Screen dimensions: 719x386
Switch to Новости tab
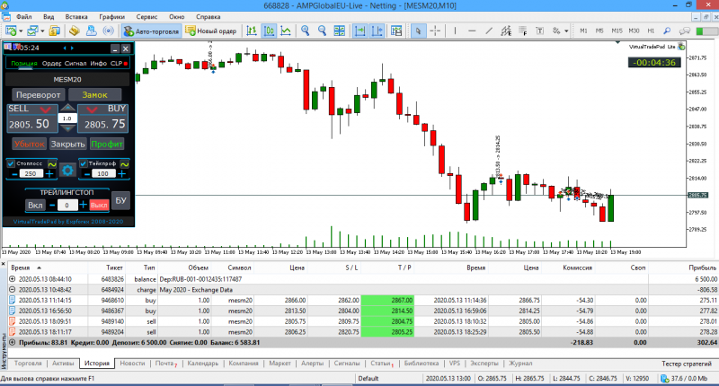[x=132, y=363]
